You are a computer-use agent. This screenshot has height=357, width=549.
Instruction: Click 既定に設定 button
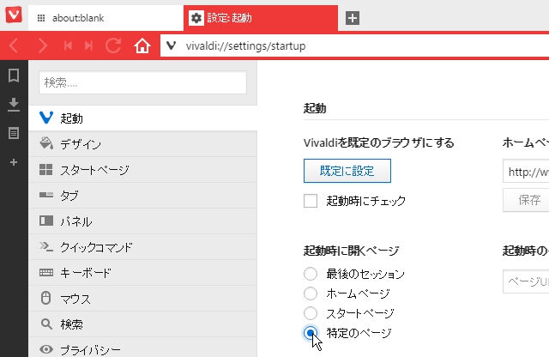(347, 171)
